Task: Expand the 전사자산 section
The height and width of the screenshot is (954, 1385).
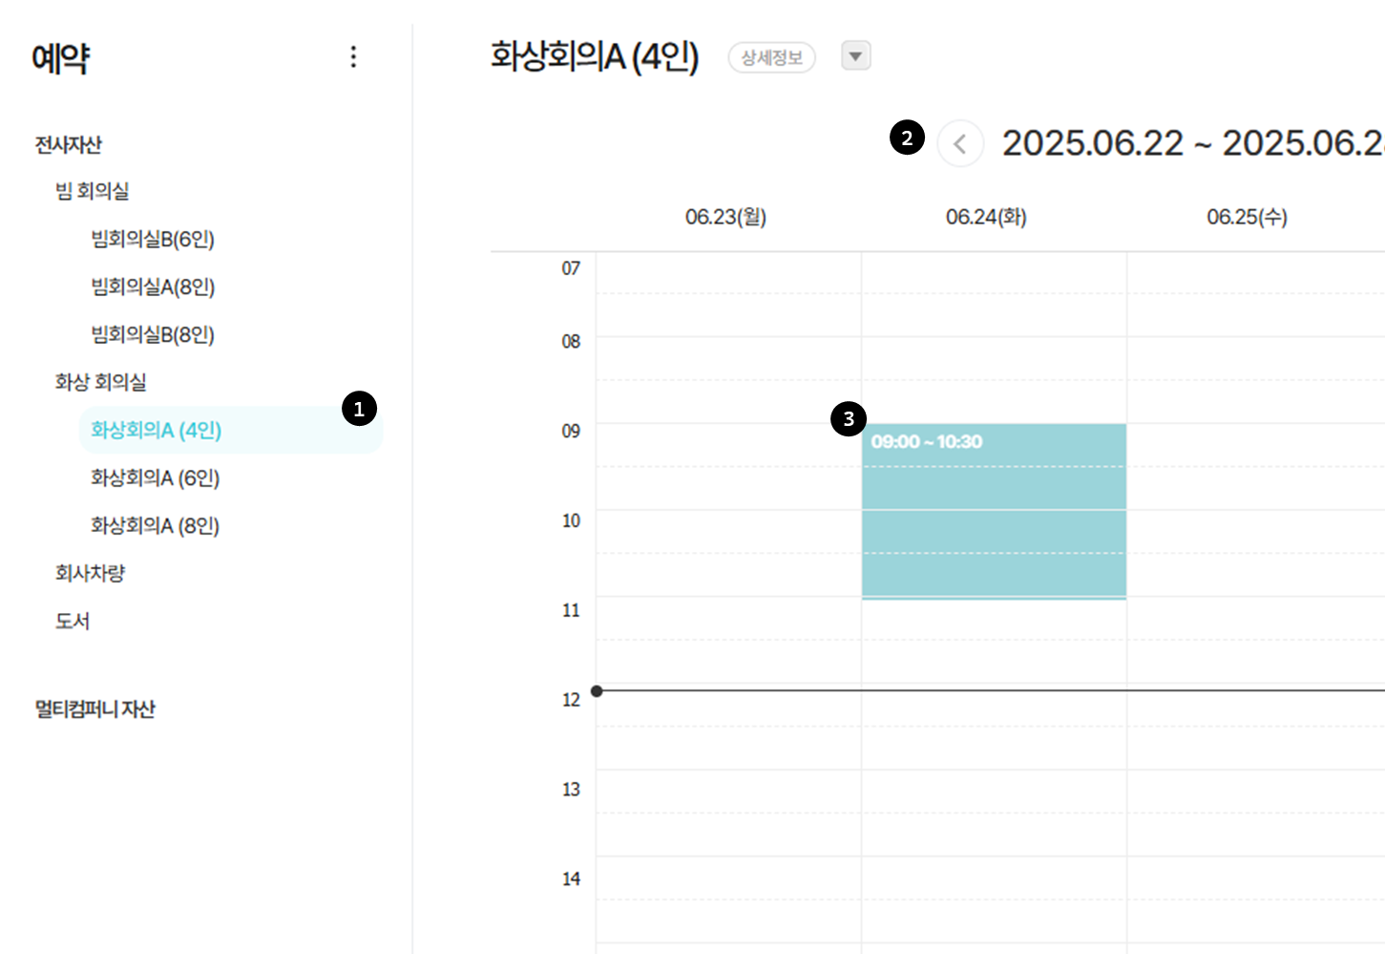Action: (x=68, y=145)
